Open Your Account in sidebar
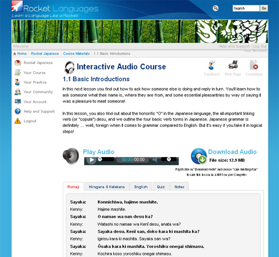Screen dimensions: 279x257 (x=35, y=102)
